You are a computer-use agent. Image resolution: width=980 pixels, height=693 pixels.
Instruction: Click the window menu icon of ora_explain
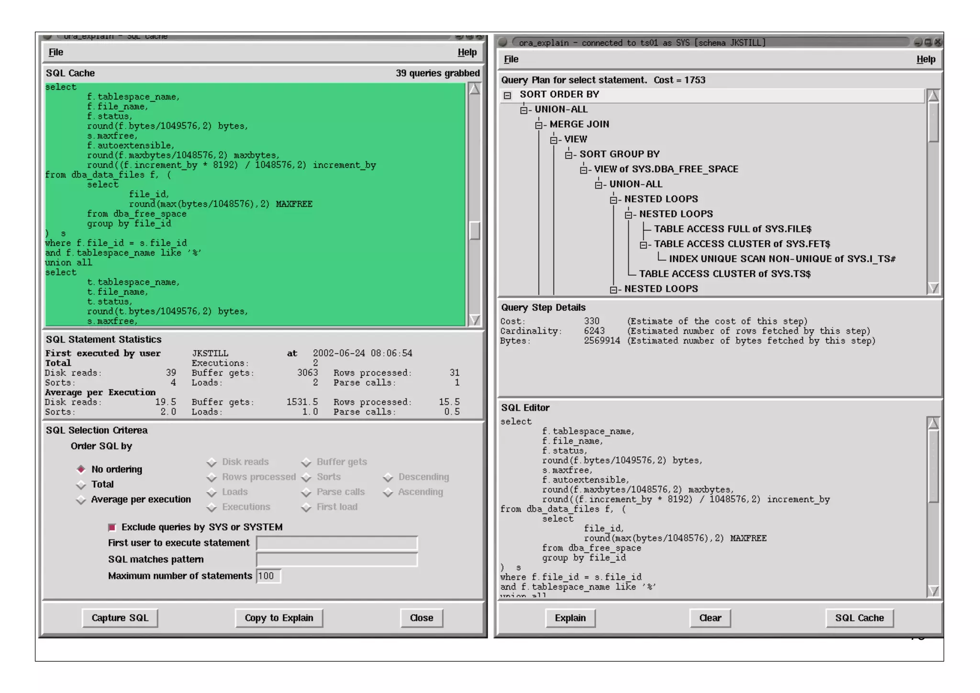(502, 42)
